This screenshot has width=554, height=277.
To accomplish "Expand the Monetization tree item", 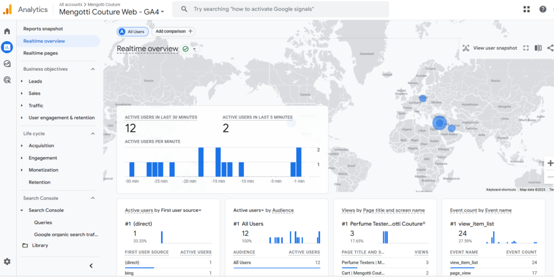I will click(22, 170).
